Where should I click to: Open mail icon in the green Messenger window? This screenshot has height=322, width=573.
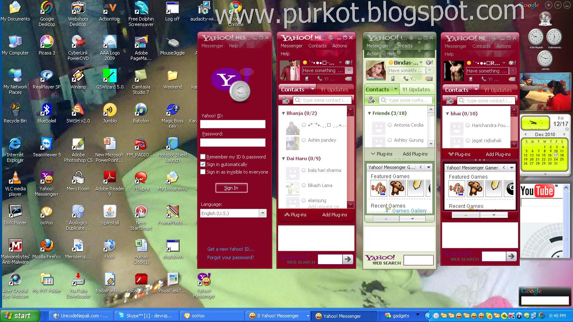429,78
